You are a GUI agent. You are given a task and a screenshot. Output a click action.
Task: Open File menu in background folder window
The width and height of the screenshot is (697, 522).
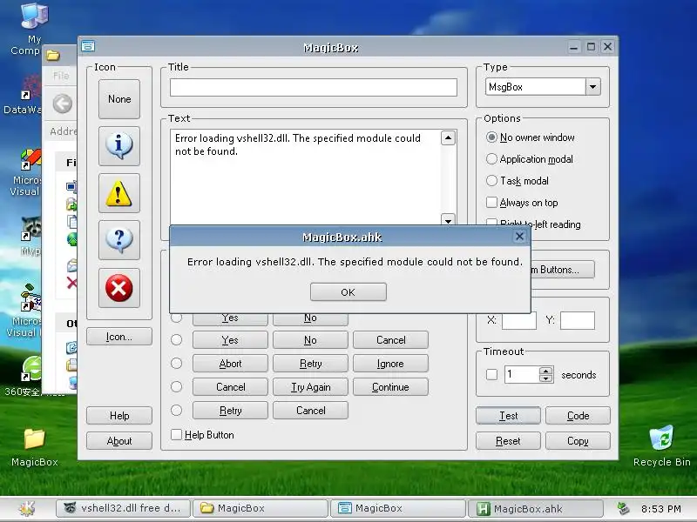click(x=61, y=76)
